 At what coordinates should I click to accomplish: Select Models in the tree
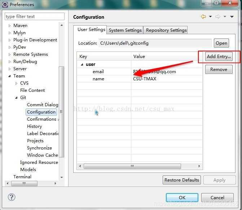point(28,170)
